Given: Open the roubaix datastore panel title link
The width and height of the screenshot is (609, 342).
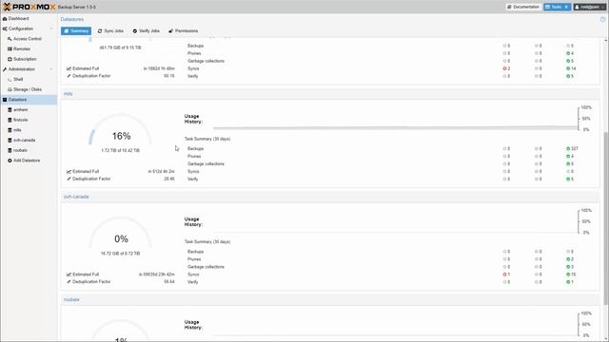Looking at the screenshot, I should point(71,300).
